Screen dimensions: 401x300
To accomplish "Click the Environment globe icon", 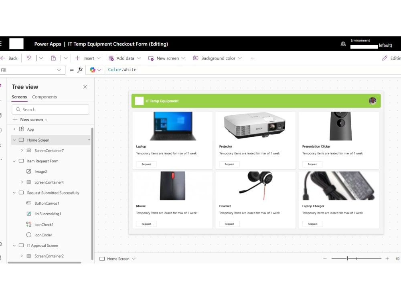I will 343,44.
